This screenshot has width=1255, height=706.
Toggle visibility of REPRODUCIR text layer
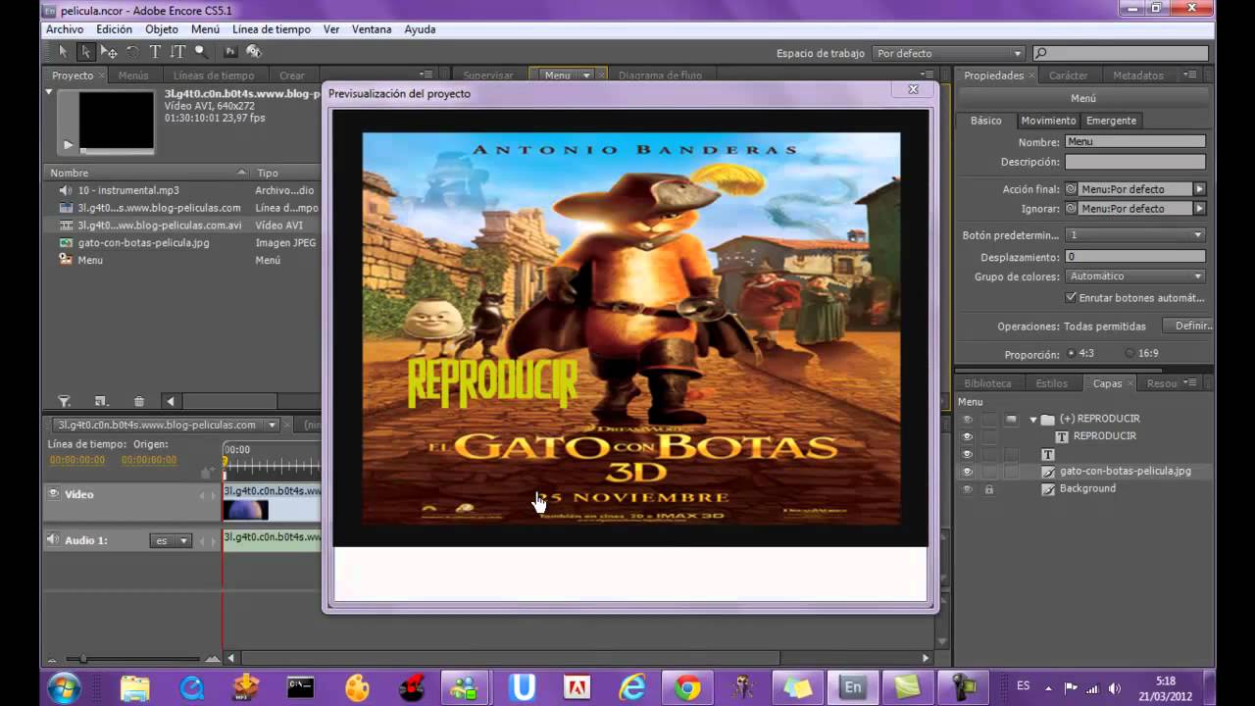(x=968, y=436)
